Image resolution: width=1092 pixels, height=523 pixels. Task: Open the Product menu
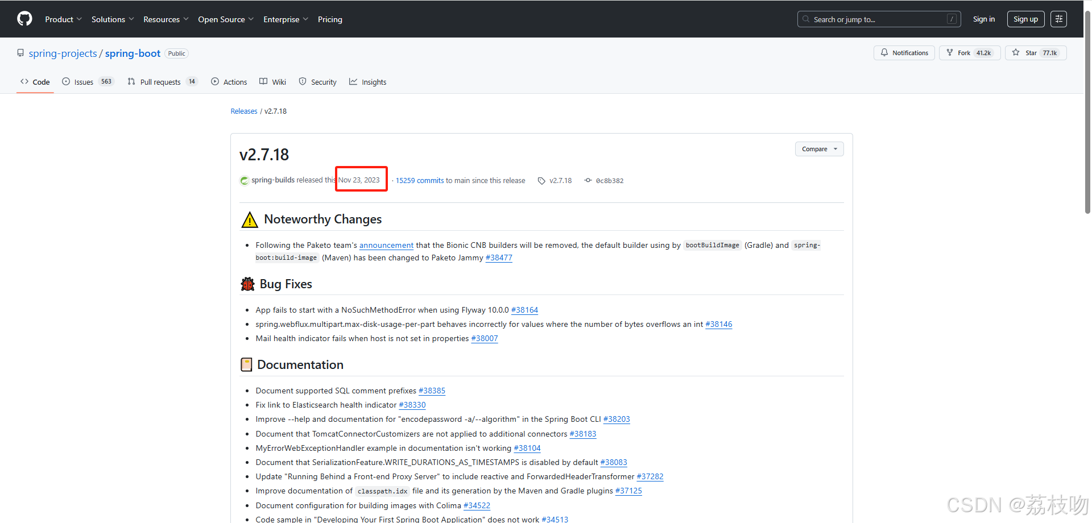(x=63, y=19)
